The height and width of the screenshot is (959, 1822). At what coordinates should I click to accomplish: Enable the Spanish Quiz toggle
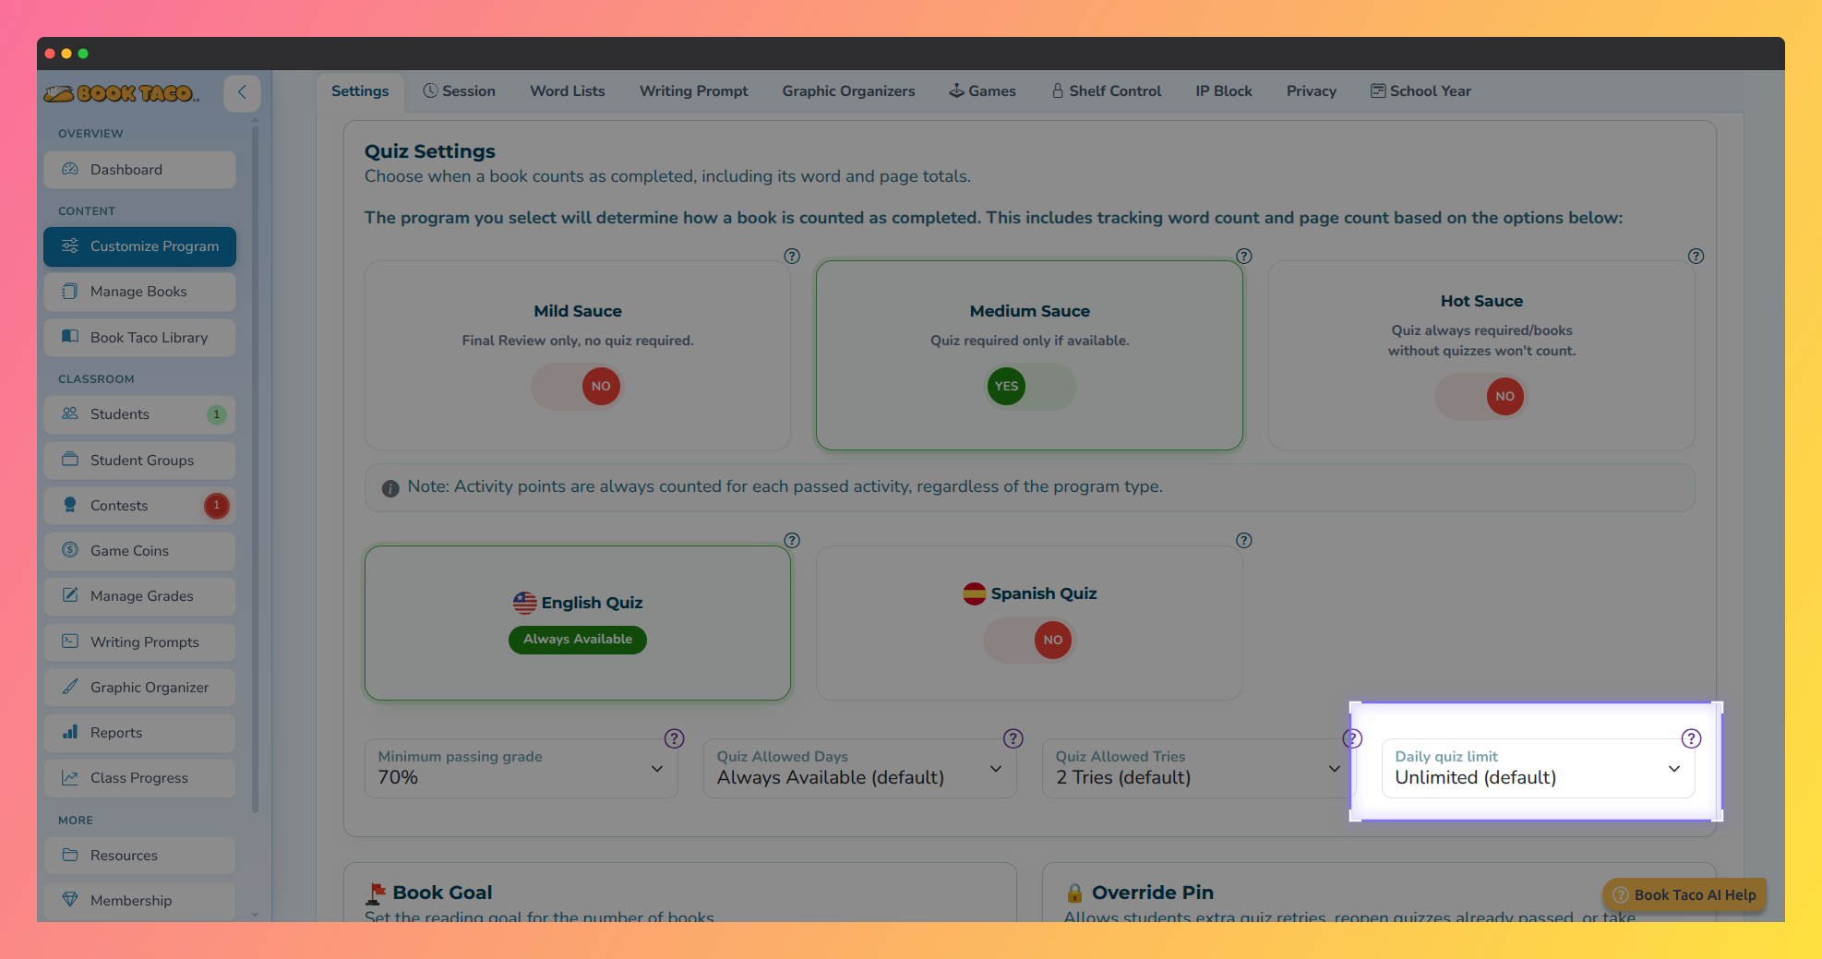click(1030, 640)
